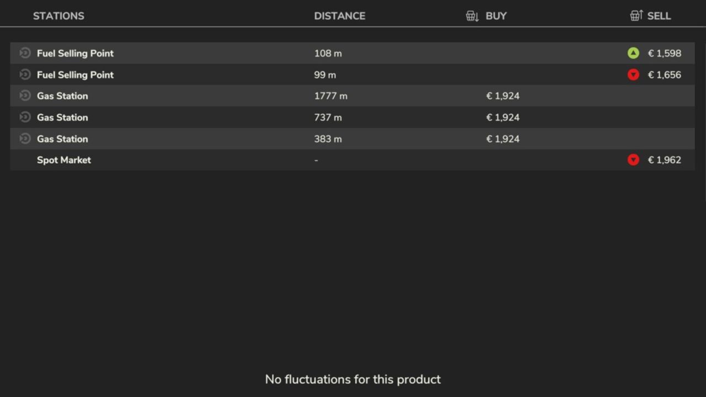Click the basket icon next to SELL
Viewport: 706px width, 397px height.
pos(637,15)
